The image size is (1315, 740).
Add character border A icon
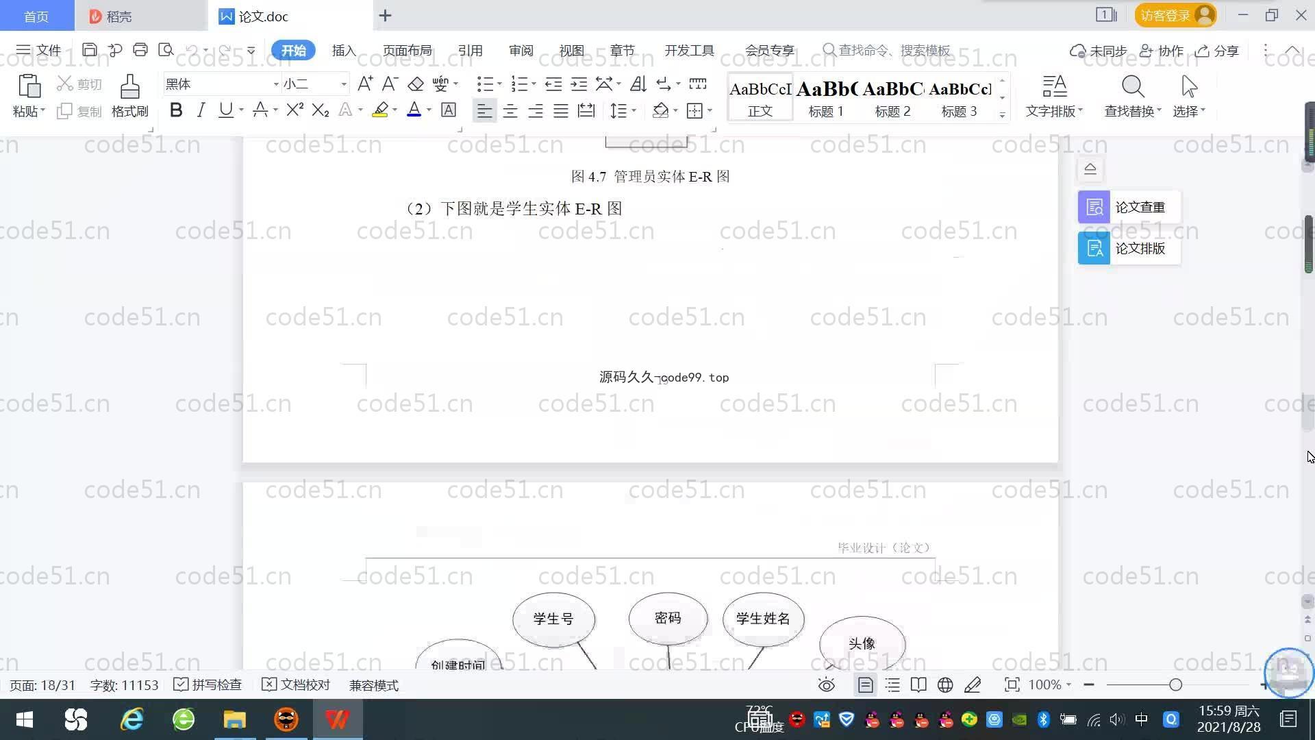[x=449, y=110]
